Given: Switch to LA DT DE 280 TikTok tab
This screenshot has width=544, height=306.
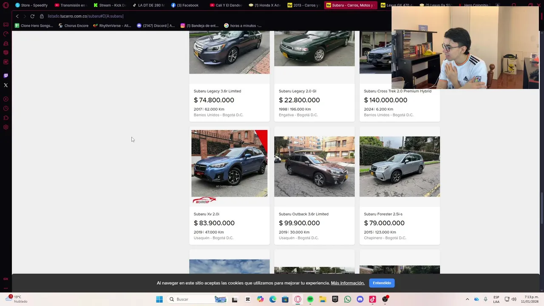Looking at the screenshot, I should [x=148, y=5].
